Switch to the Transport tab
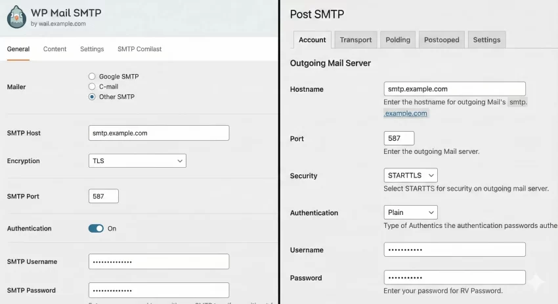Screen dimensions: 558x304 tap(356, 40)
